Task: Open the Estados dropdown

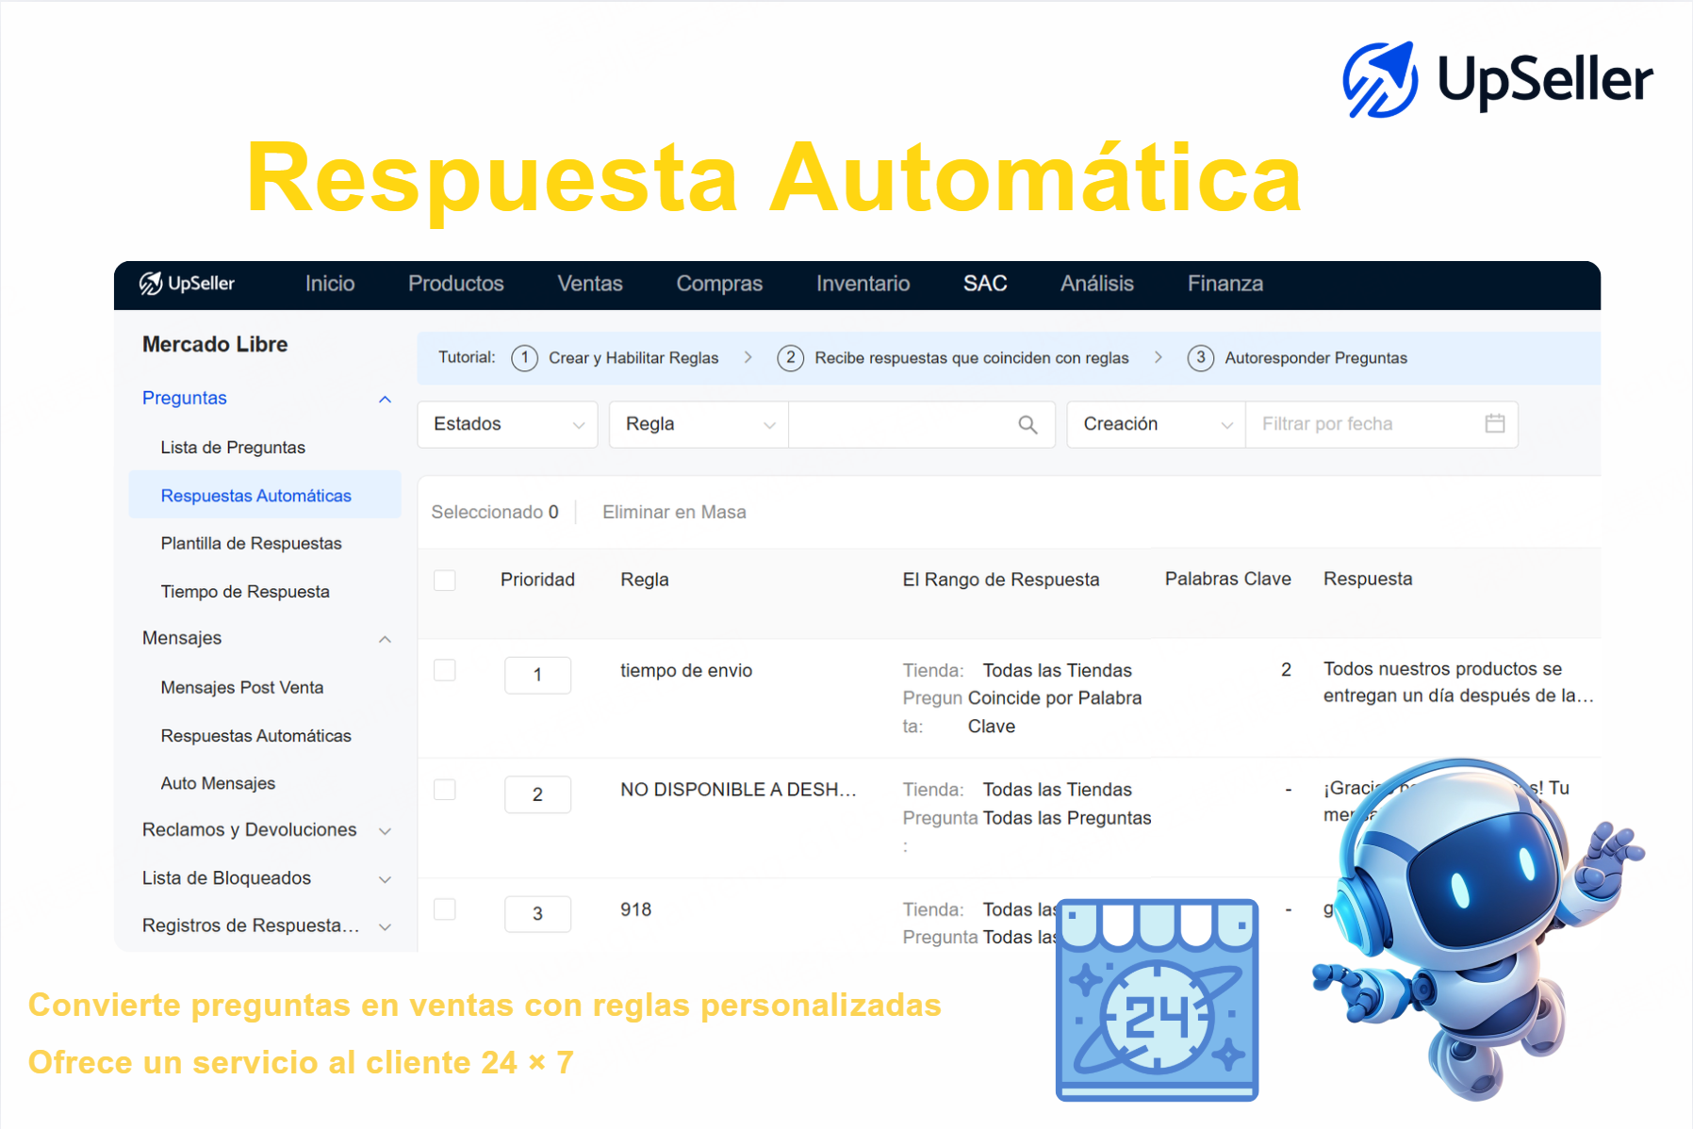Action: [x=506, y=424]
